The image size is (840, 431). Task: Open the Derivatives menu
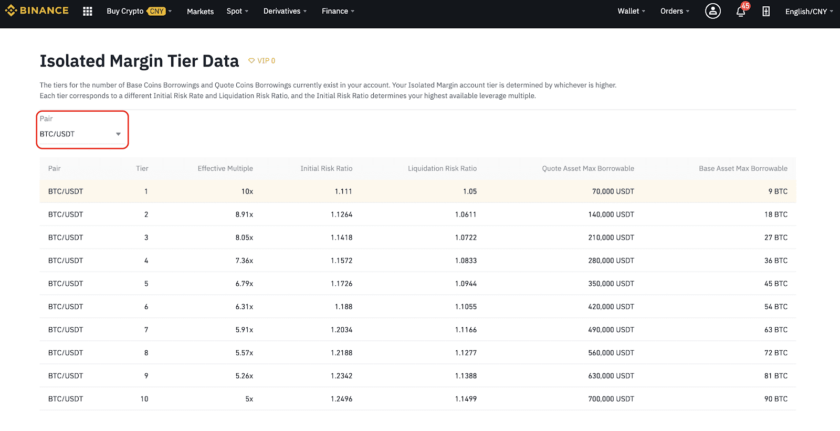pos(285,11)
